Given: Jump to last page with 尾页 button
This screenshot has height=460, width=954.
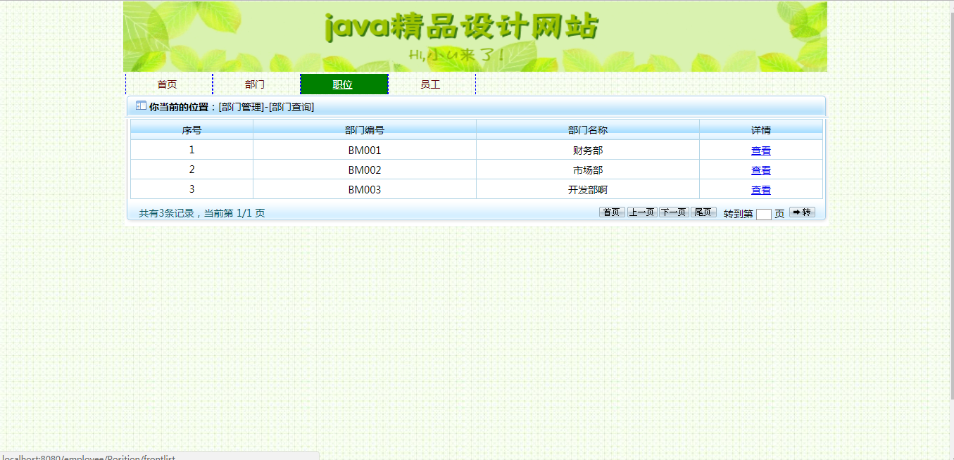Looking at the screenshot, I should (703, 212).
